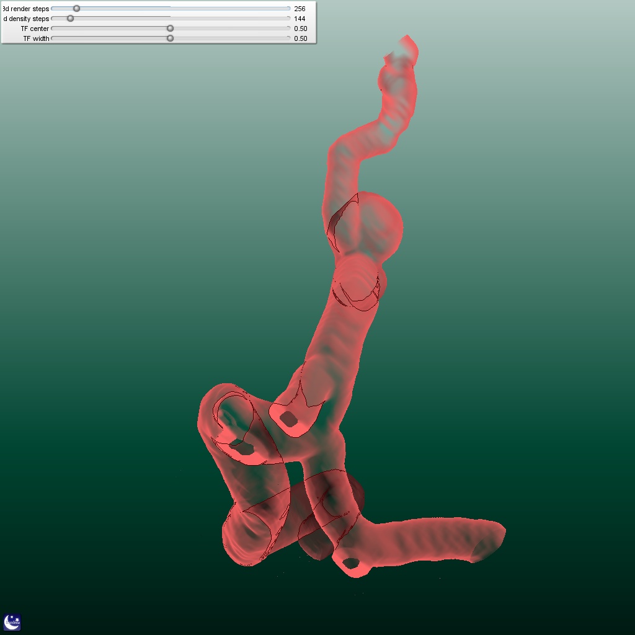Click the render steps value 256
The image size is (635, 635).
point(300,9)
